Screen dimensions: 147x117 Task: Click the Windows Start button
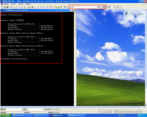click(6, 115)
